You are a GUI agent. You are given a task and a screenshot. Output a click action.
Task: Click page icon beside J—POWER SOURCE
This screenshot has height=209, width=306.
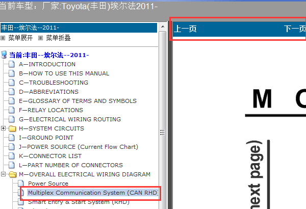pyautogui.click(x=12, y=147)
